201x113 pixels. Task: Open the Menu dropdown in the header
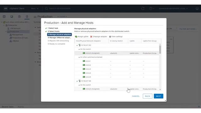(x=35, y=8)
